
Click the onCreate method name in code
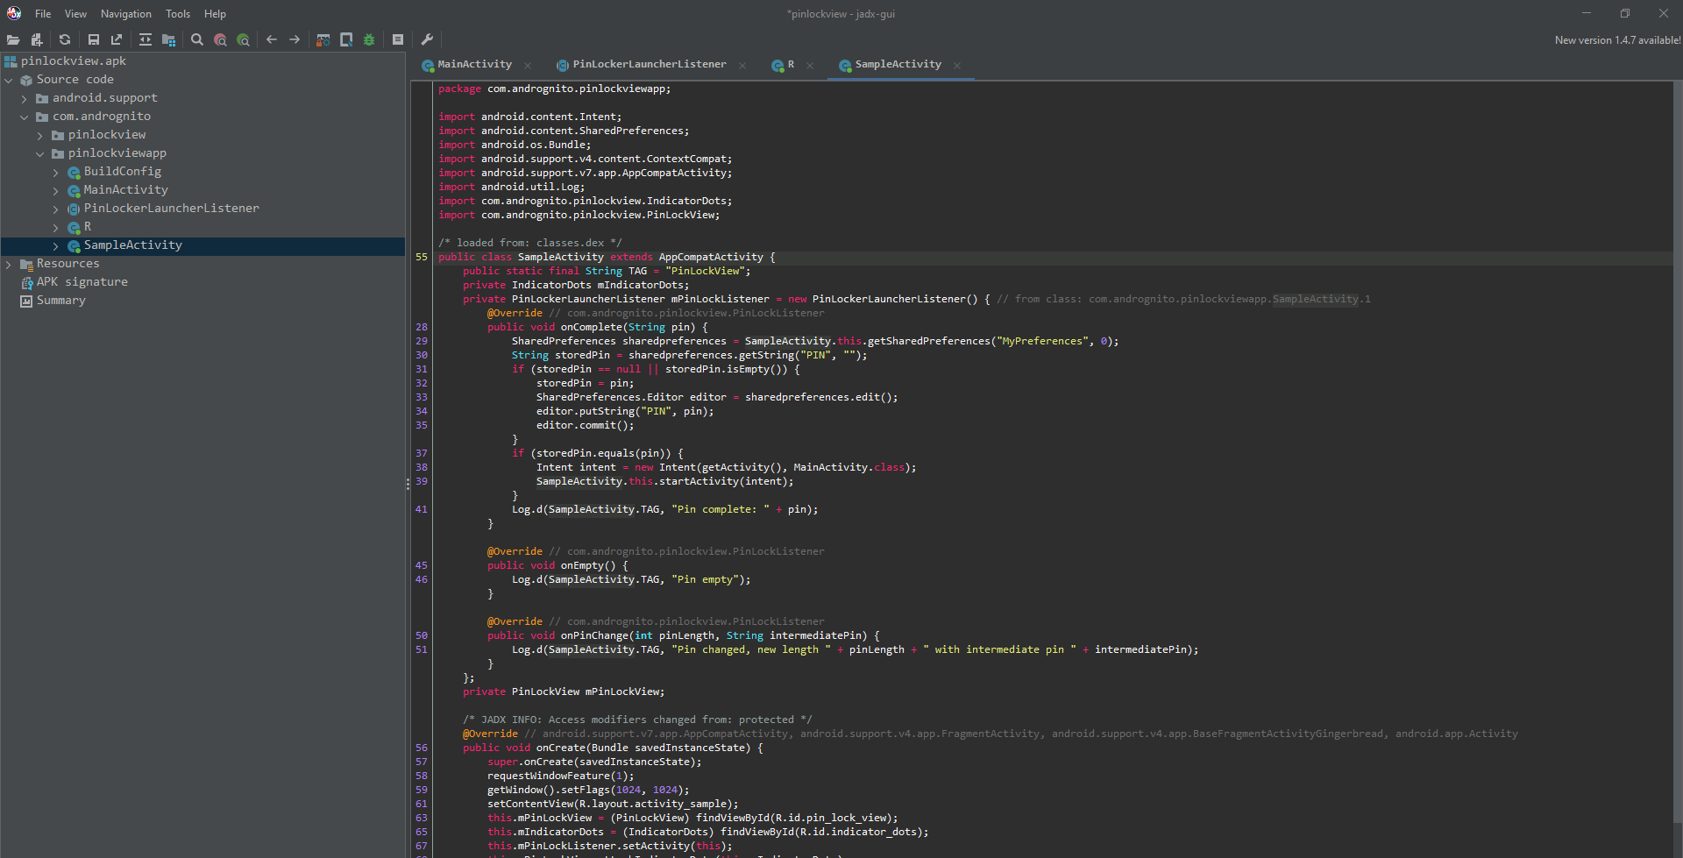click(x=560, y=748)
